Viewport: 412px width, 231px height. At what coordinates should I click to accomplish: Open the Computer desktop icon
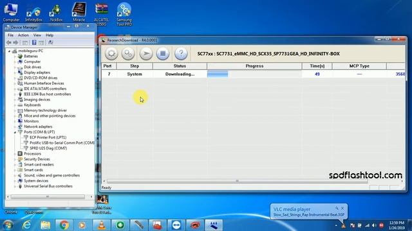[11, 12]
